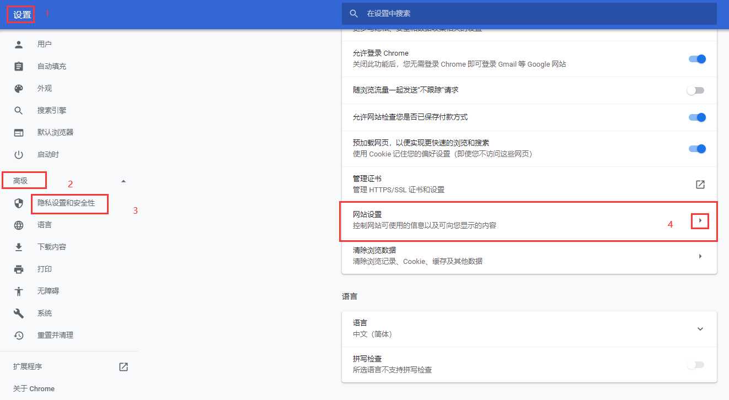
Task: Click the external link icon beside 扩展程序
Action: click(124, 366)
